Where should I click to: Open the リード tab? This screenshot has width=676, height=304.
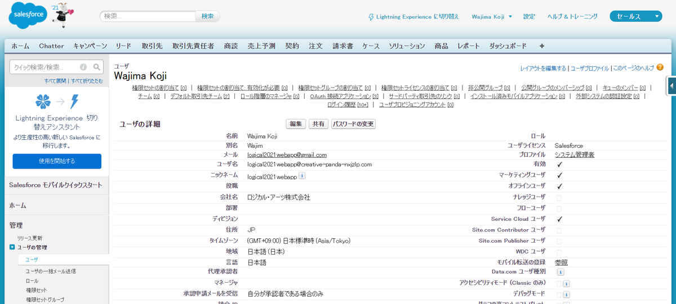[x=123, y=46]
